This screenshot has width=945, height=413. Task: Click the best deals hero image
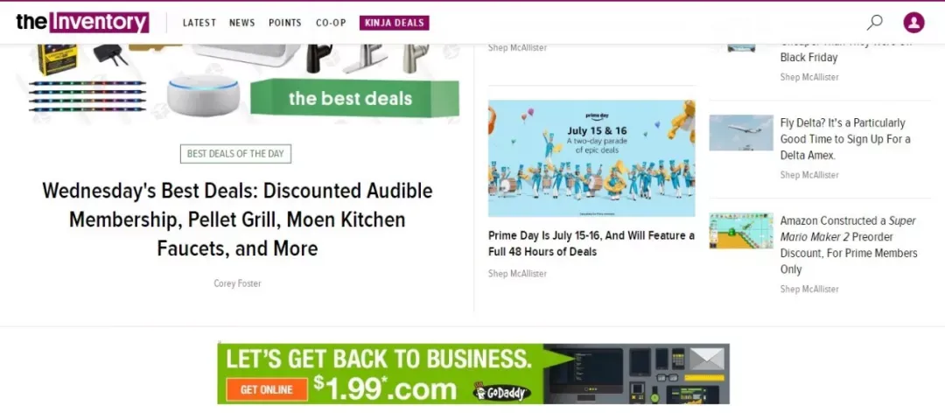(237, 83)
